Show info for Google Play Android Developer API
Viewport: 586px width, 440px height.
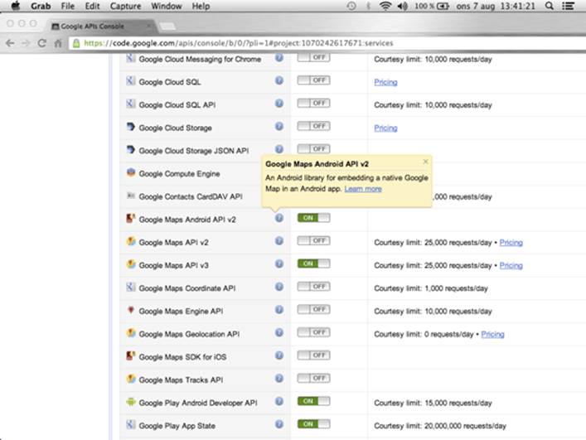point(279,401)
